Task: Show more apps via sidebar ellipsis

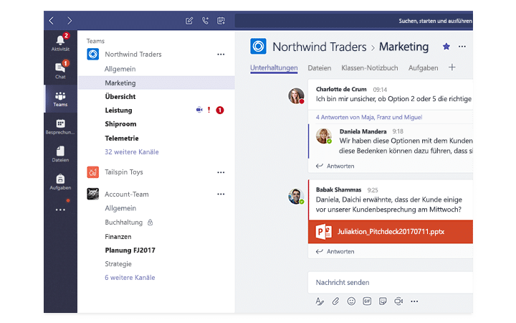Action: click(60, 210)
